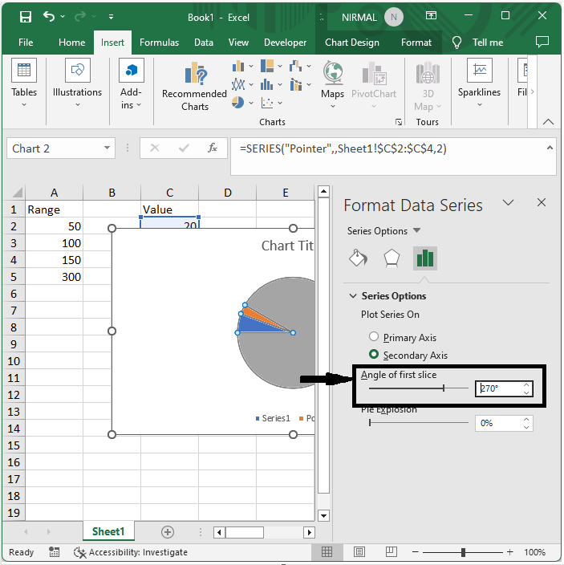Open the File tab

coord(26,43)
